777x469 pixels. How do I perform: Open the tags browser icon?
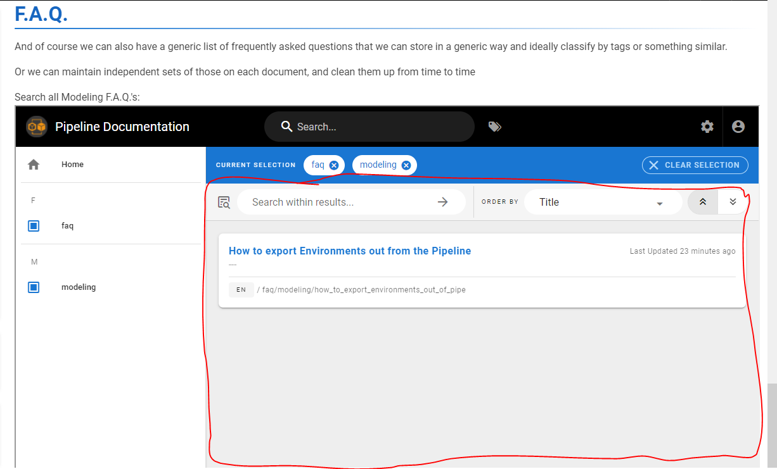point(495,127)
